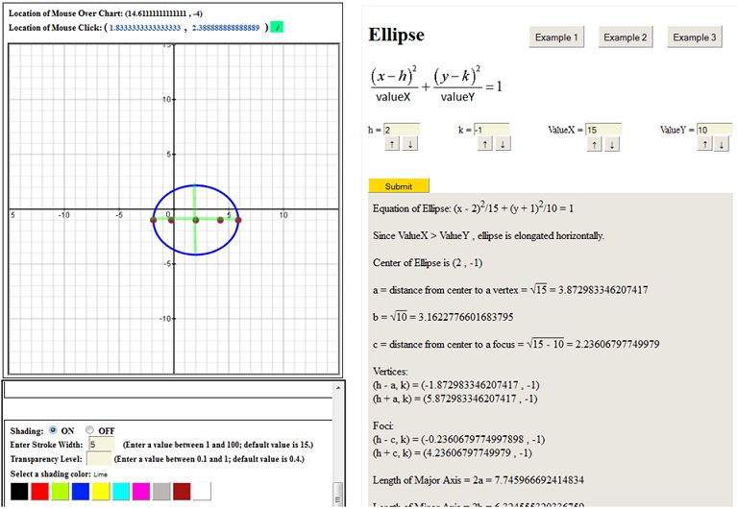
Task: Load Example 1
Action: pyautogui.click(x=556, y=37)
